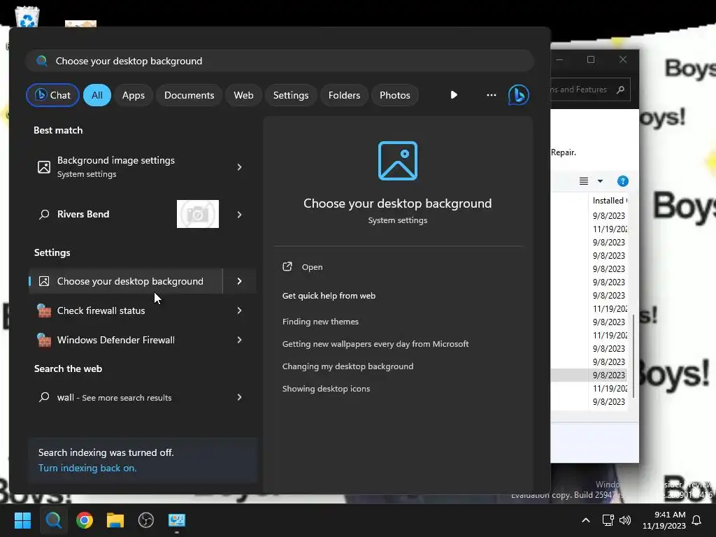Expand Choose your desktop background chevron

(239, 281)
